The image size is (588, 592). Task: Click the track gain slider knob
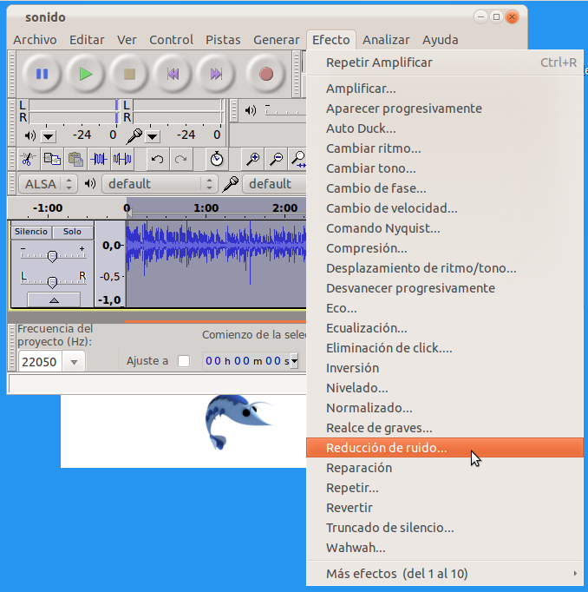[52, 256]
